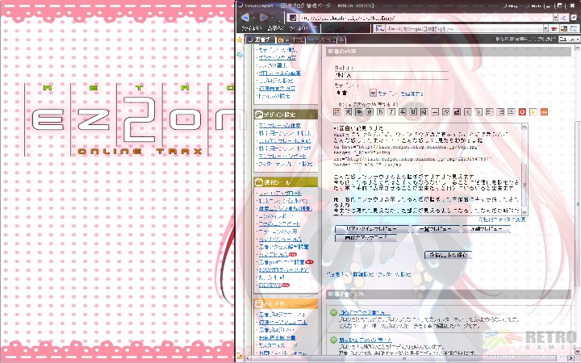Open first link under デザイン設定 section
The image size is (581, 363).
point(280,126)
